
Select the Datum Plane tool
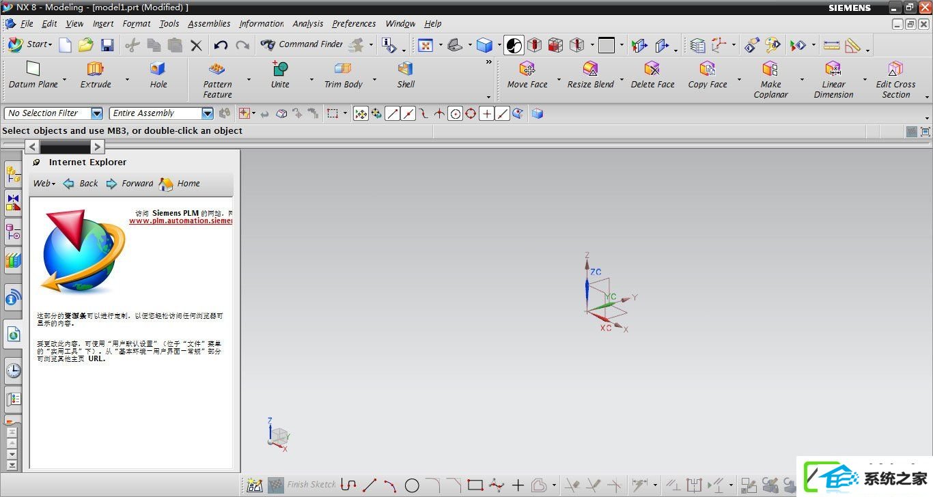coord(33,74)
